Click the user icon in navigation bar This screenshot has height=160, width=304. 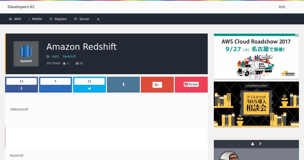point(98,19)
